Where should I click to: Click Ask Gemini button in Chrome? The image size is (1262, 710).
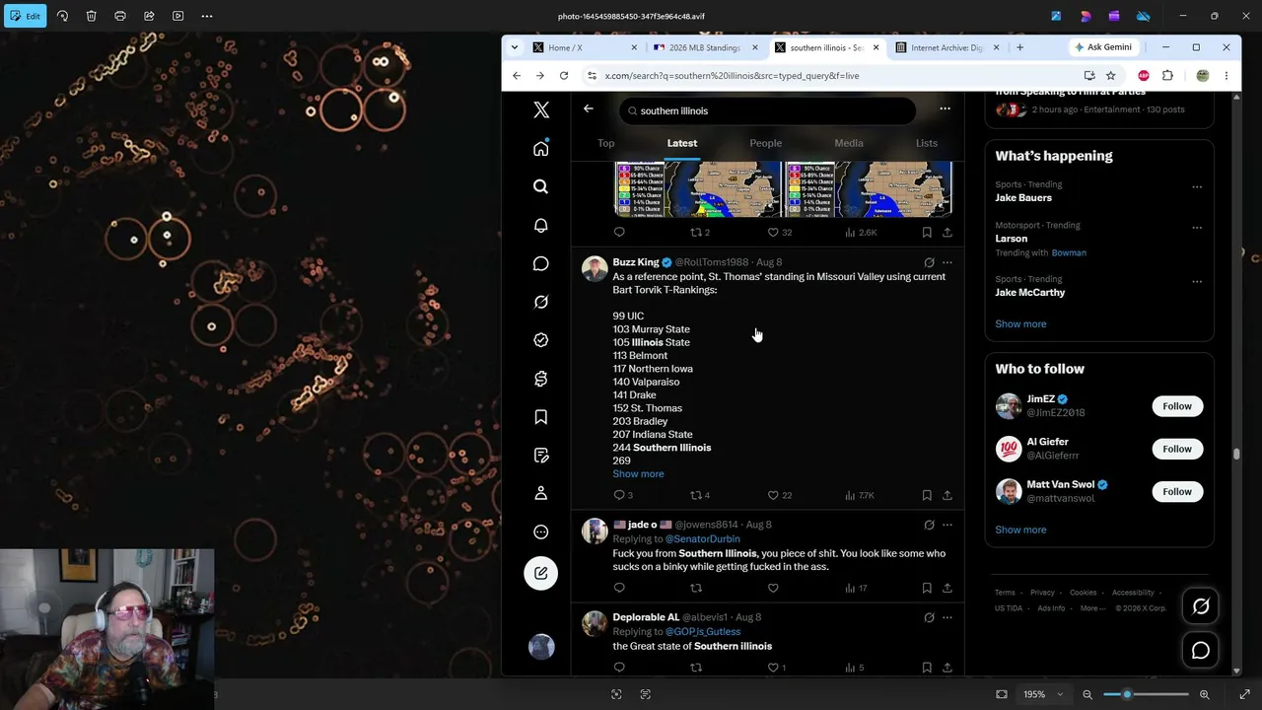(x=1103, y=47)
